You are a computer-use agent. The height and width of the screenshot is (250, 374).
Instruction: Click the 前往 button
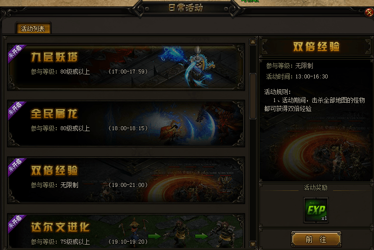coord(316,239)
